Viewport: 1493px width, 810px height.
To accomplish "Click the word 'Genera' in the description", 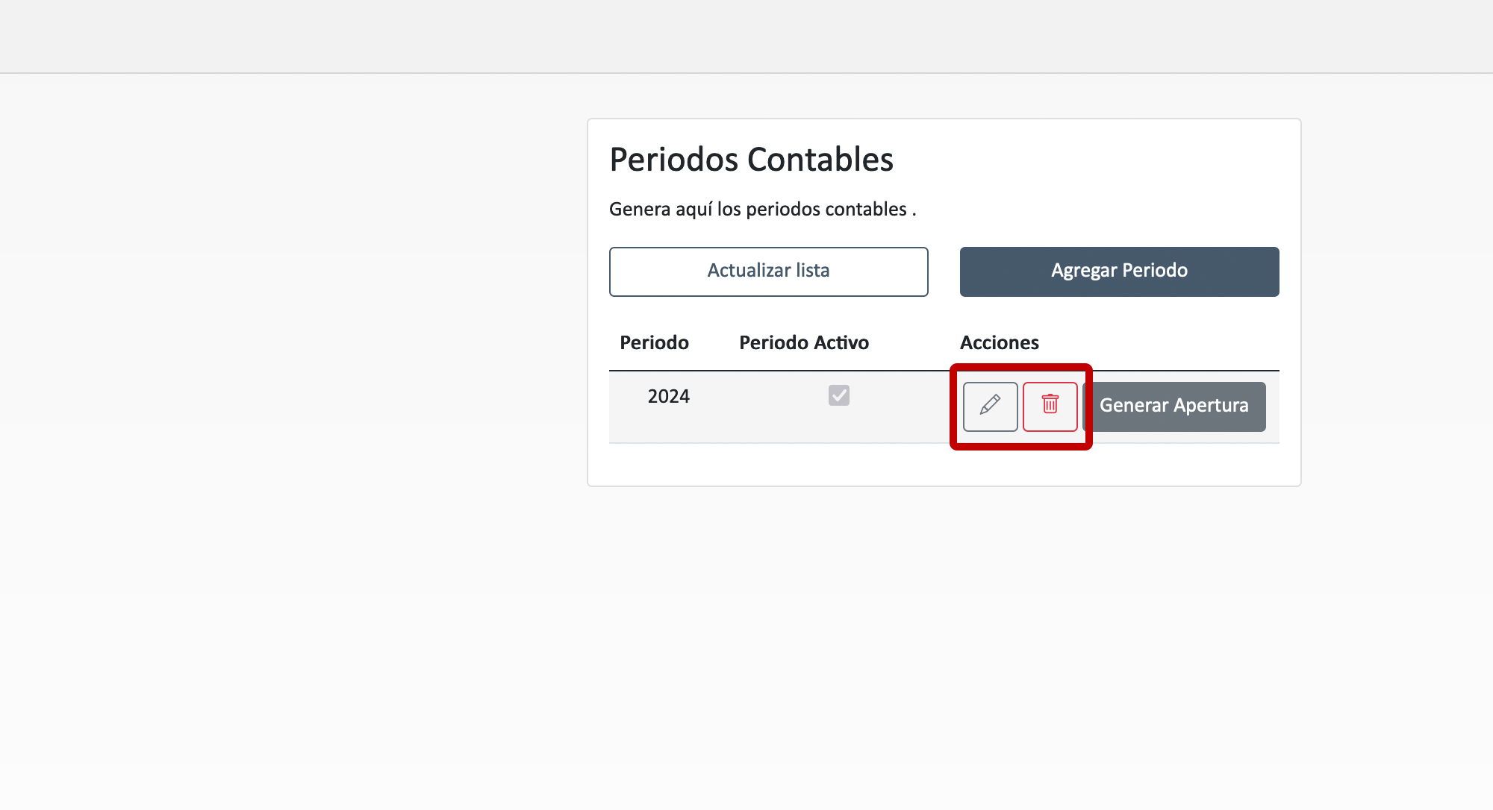I will [x=640, y=210].
